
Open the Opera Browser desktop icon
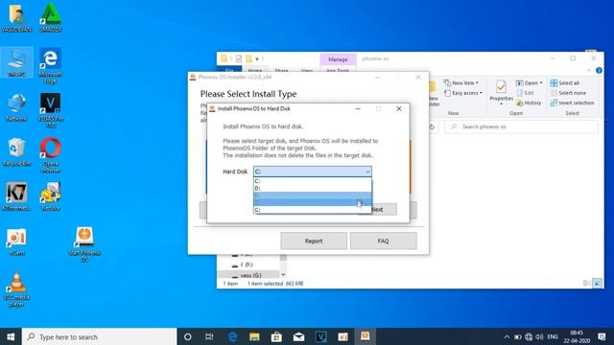(x=50, y=155)
